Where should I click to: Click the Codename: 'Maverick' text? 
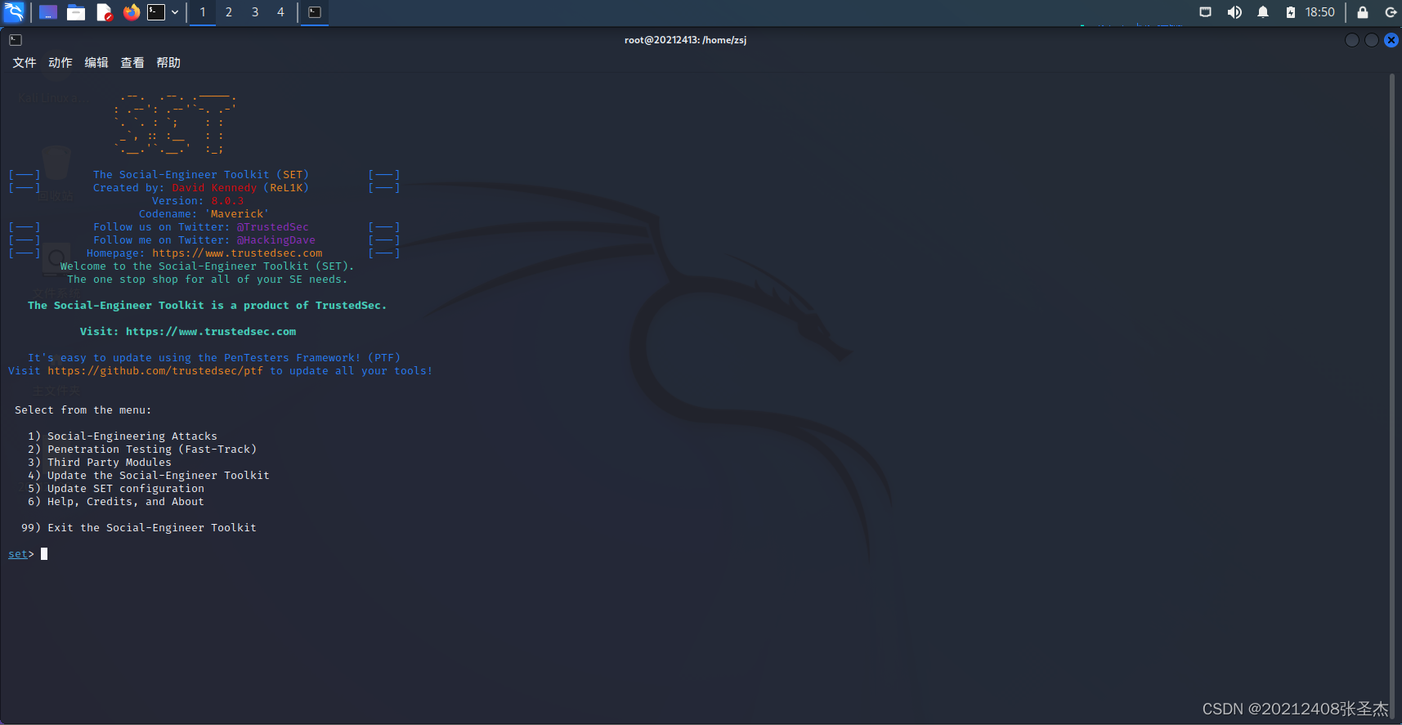click(x=204, y=214)
